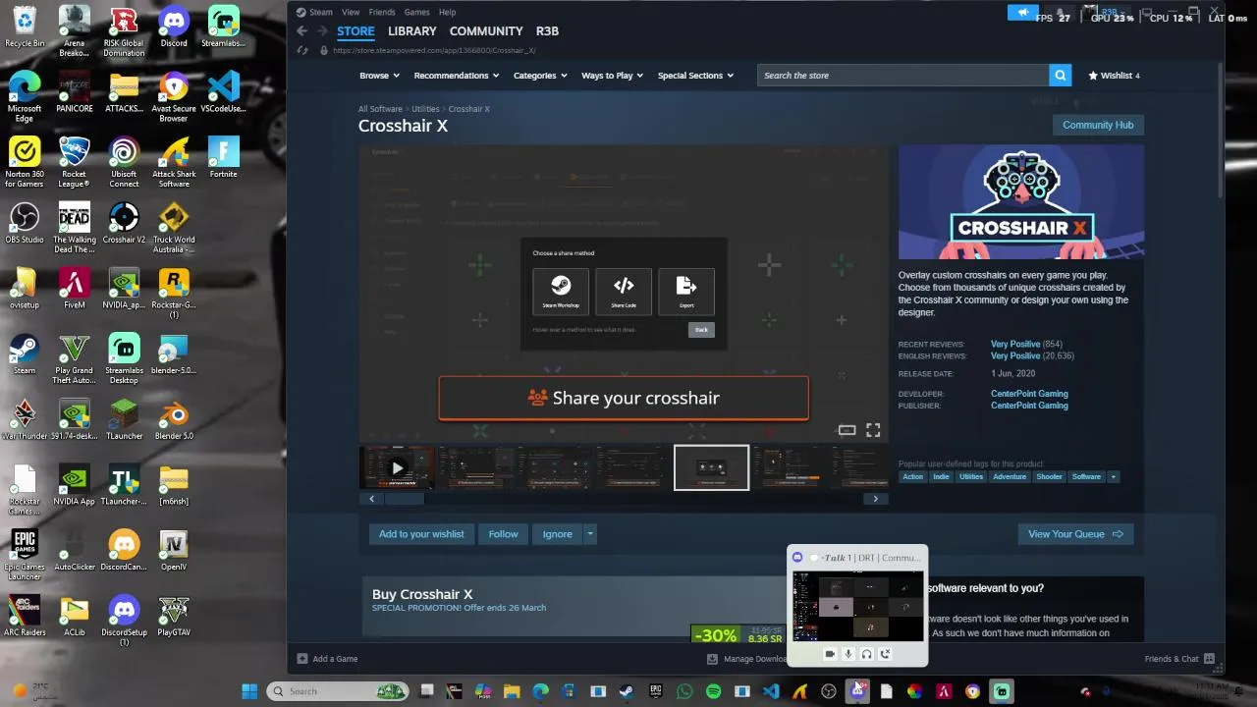Image resolution: width=1257 pixels, height=707 pixels.
Task: Select the Recycle Bin on desktop
Action: point(25,27)
